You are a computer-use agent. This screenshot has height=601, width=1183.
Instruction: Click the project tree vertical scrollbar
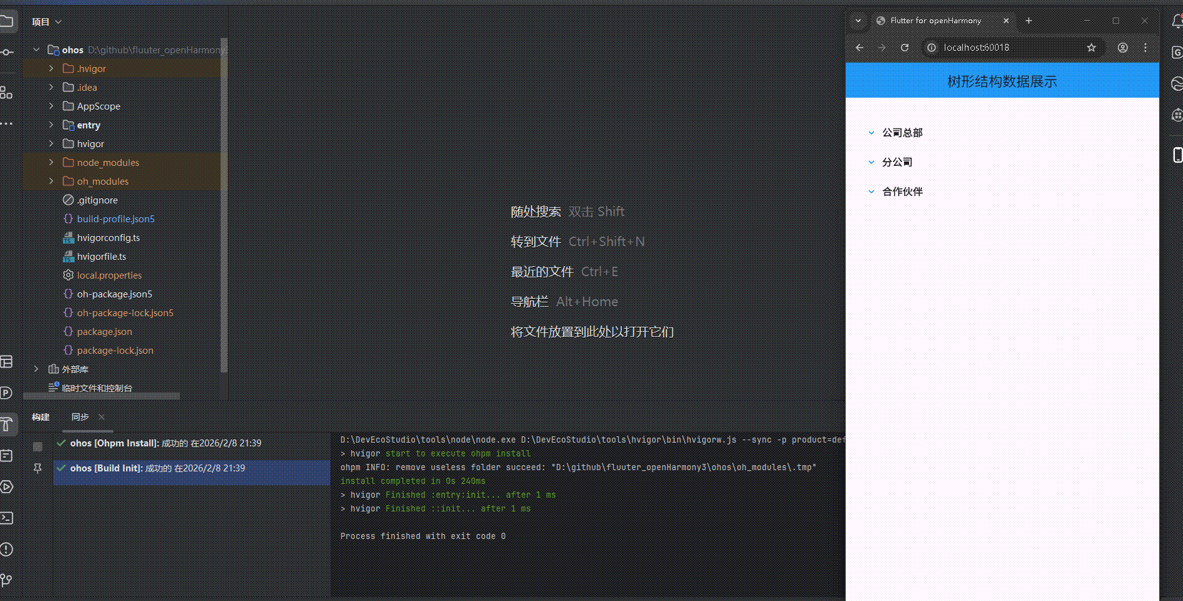click(x=224, y=207)
